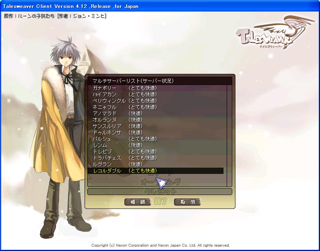The width and height of the screenshot is (320, 251).
Task: Click the Talesweaver Client window title bar
Action: tap(160, 6)
